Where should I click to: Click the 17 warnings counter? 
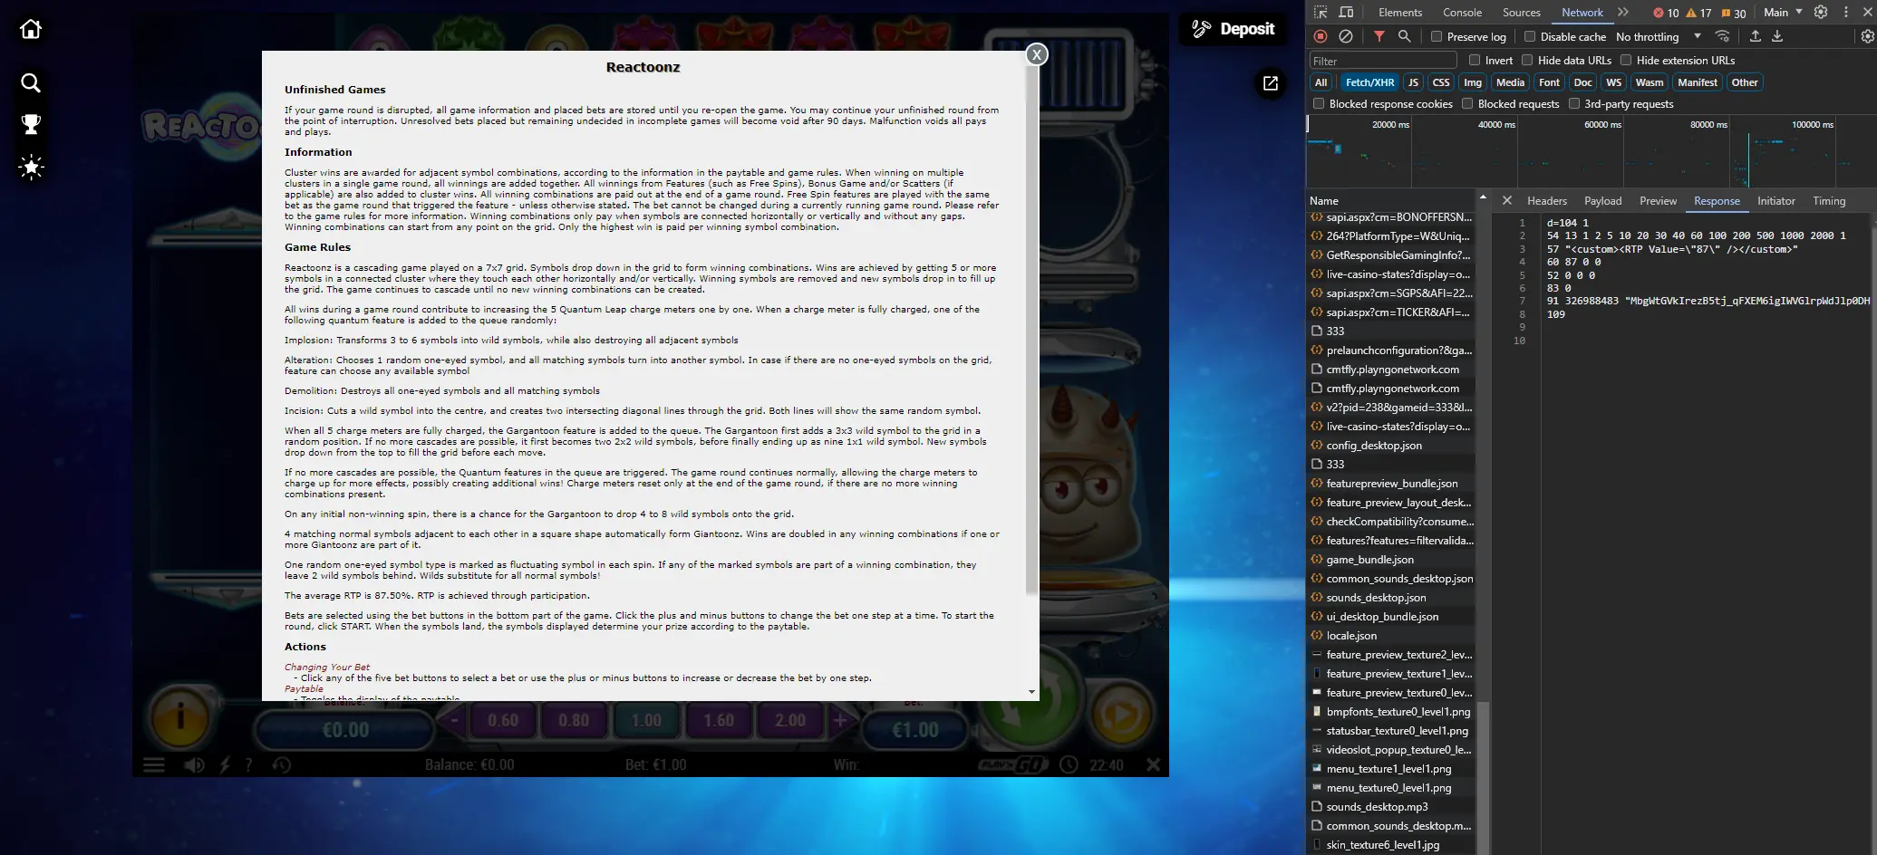(x=1698, y=13)
